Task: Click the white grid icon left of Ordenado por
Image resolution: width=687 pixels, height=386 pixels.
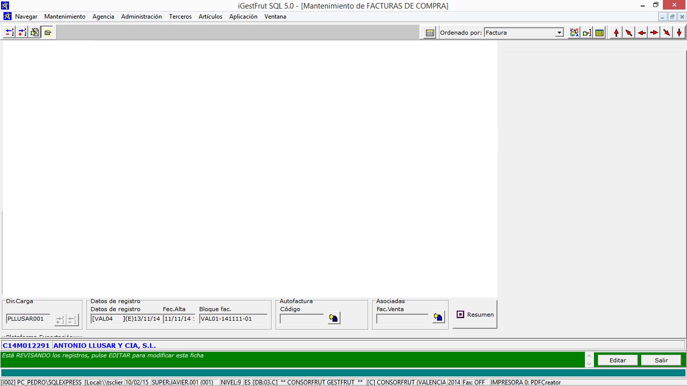Action: [x=430, y=33]
